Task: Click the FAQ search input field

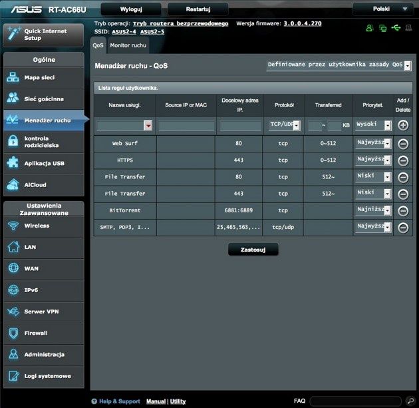Action: [x=356, y=401]
